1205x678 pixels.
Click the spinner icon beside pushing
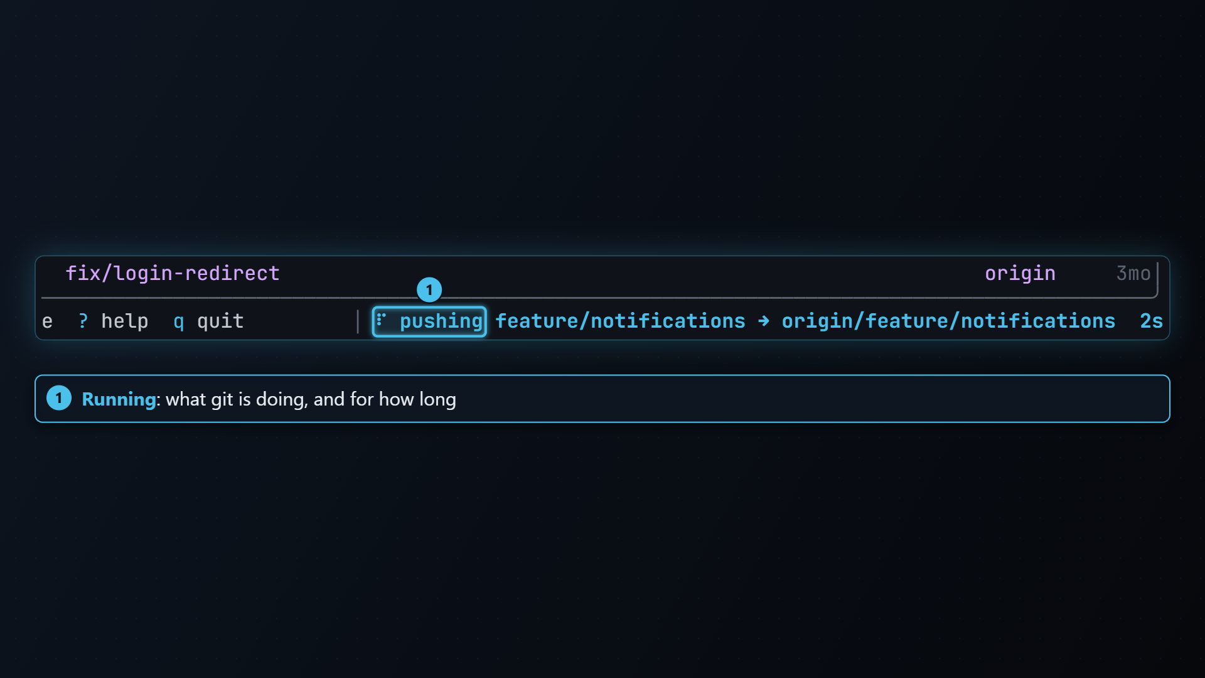coord(381,321)
